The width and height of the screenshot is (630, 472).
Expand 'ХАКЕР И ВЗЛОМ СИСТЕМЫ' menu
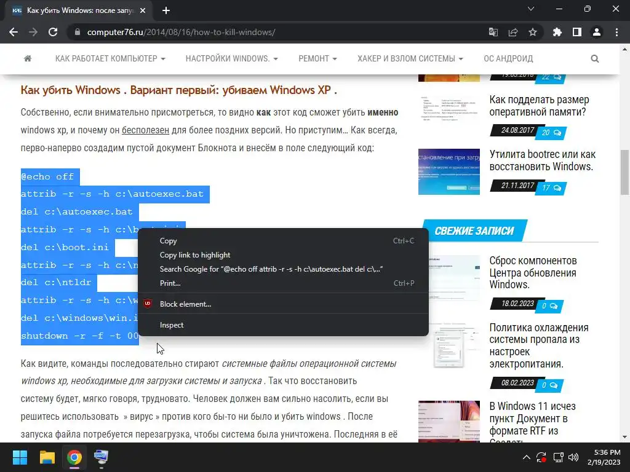pyautogui.click(x=410, y=58)
